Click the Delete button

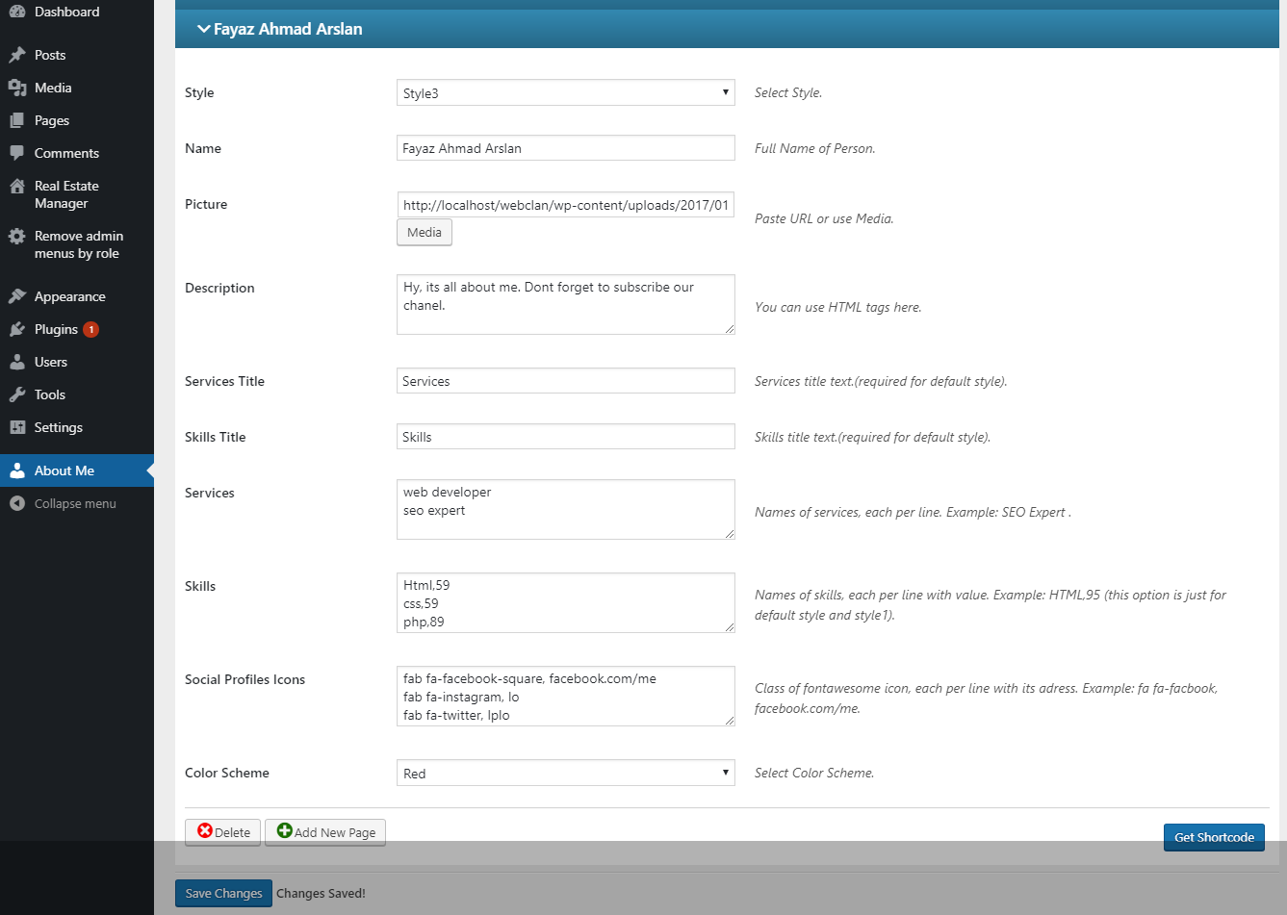[222, 832]
